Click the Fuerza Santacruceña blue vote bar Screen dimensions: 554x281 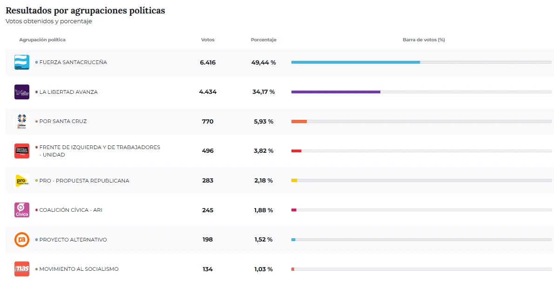(355, 62)
